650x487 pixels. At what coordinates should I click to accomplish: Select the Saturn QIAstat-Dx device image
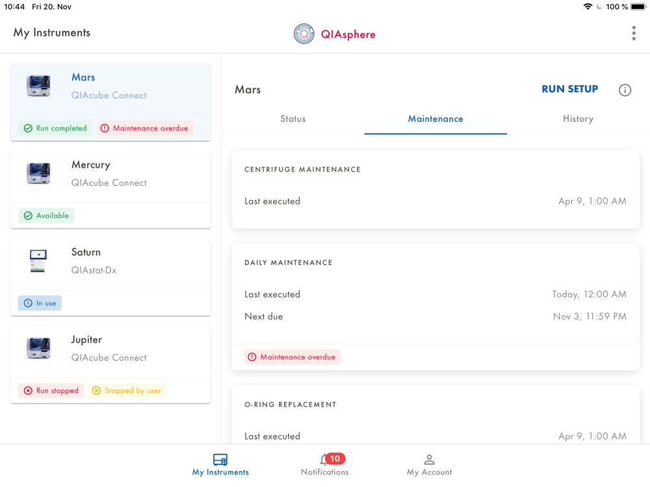[38, 261]
